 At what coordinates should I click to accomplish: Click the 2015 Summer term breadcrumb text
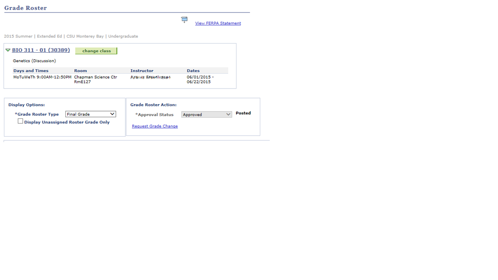[x=18, y=36]
